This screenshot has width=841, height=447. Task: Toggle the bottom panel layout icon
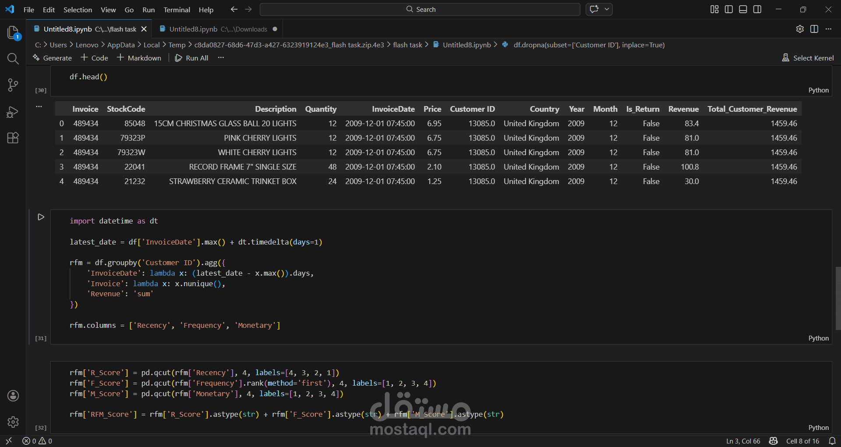click(x=743, y=9)
